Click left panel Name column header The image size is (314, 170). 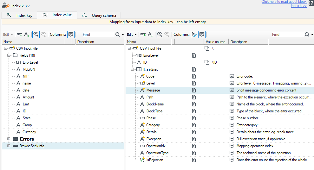pos(33,42)
